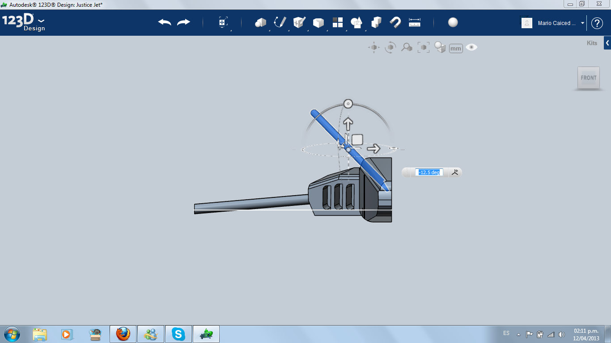Click the Fit view icon
The image size is (611, 343).
pyautogui.click(x=423, y=47)
